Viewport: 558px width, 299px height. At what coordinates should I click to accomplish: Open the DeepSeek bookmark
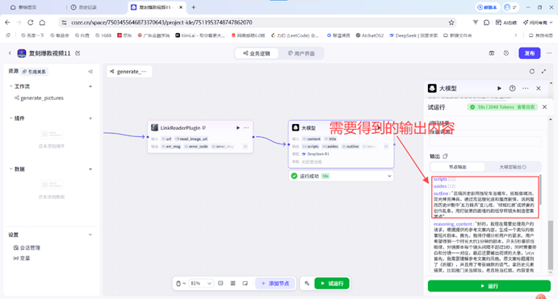pyautogui.click(x=413, y=35)
